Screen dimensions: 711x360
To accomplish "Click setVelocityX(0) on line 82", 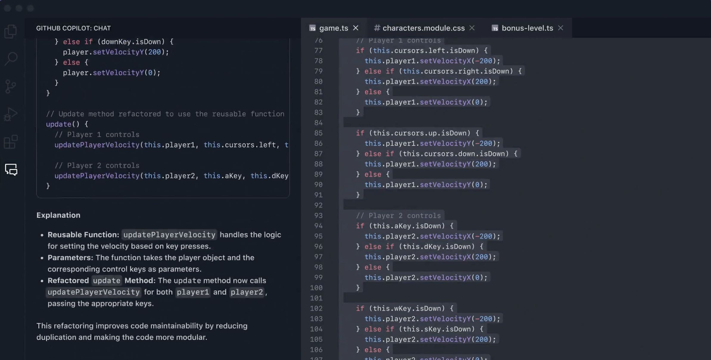I will 452,102.
